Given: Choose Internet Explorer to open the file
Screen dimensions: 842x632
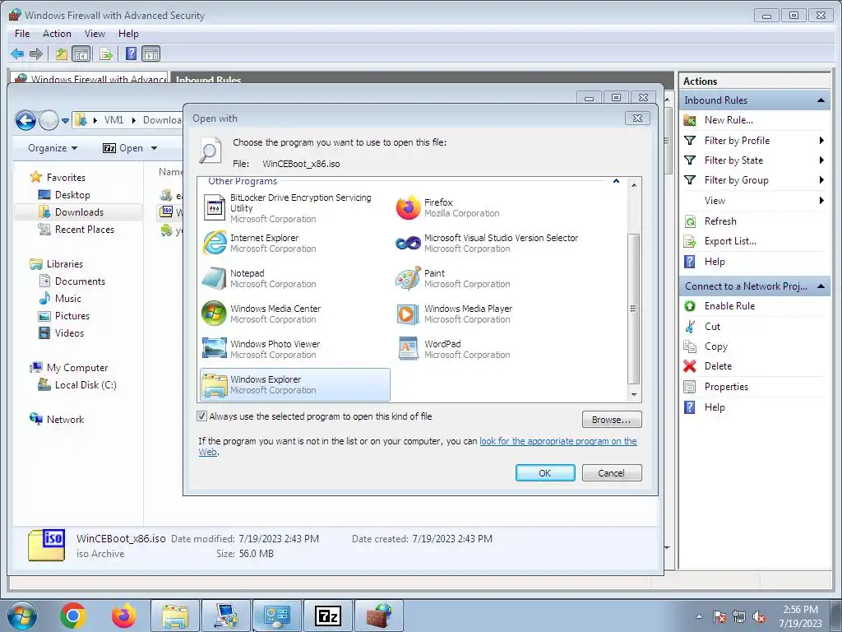Looking at the screenshot, I should pyautogui.click(x=259, y=243).
